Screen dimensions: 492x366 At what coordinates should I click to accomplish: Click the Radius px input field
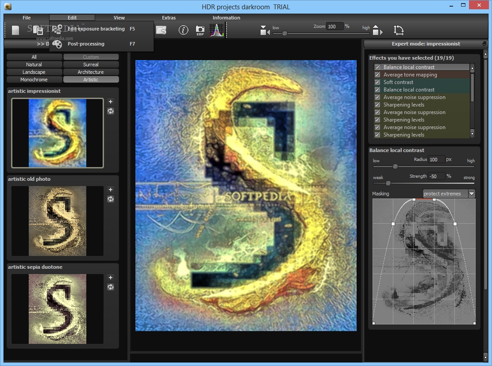[x=436, y=160]
